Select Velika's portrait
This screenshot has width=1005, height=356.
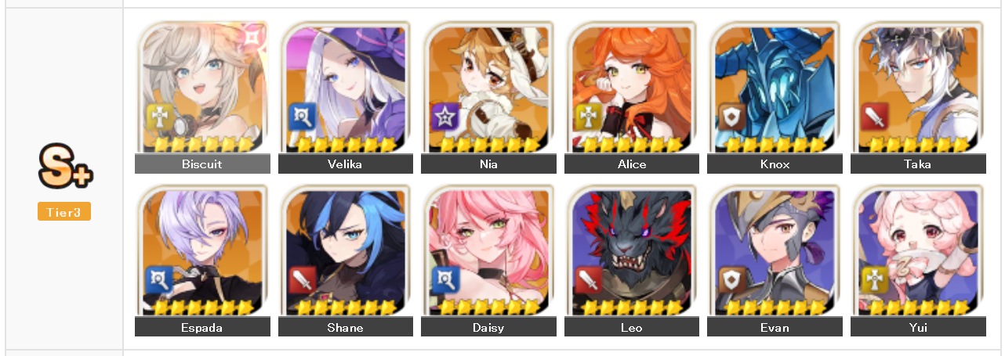click(x=346, y=87)
